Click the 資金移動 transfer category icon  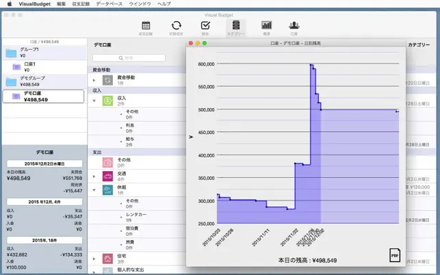[107, 80]
